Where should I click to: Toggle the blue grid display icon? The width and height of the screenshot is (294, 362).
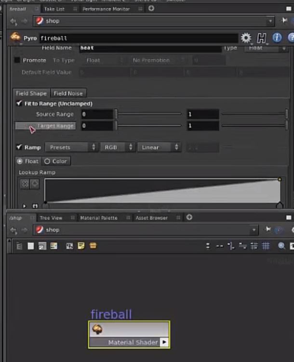(266, 246)
